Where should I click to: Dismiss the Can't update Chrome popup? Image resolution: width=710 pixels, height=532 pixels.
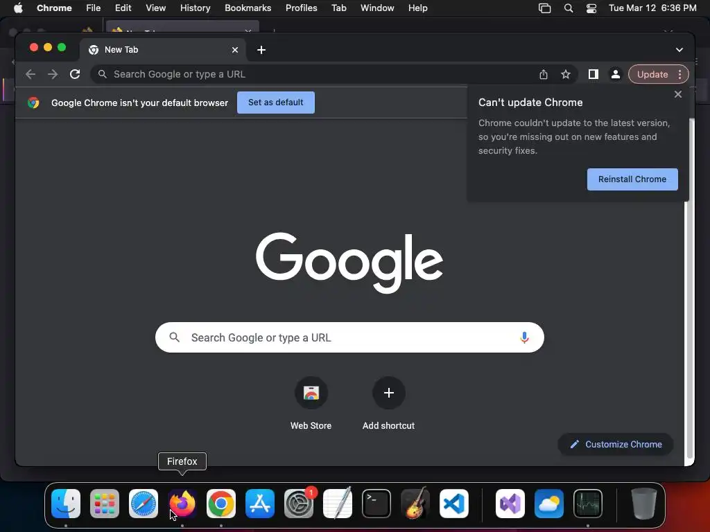[x=678, y=94]
